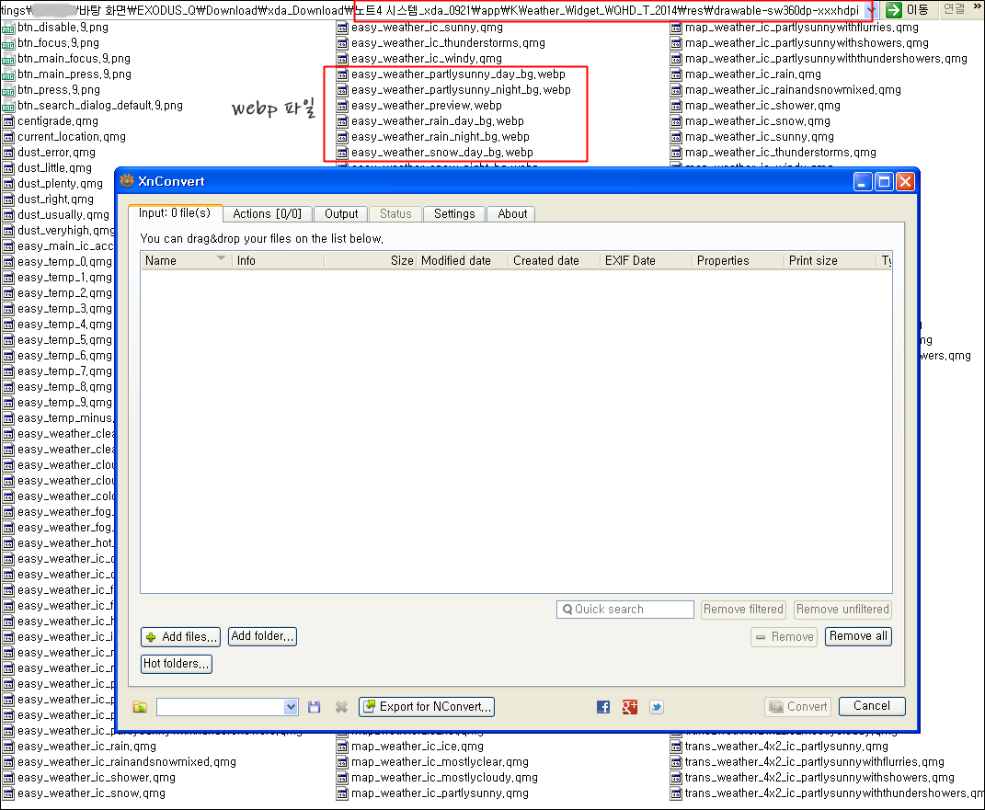
Task: Open the Output tab
Action: [341, 213]
